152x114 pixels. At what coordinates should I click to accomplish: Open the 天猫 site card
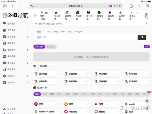click(x=106, y=104)
